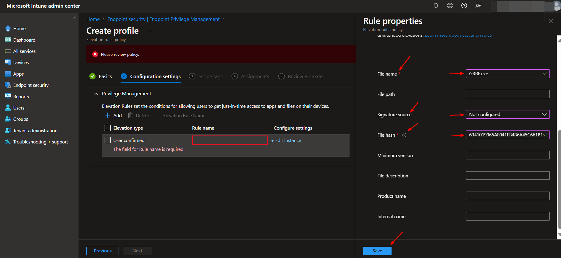Select the Configuration settings step
This screenshot has height=258, width=561.
pos(151,76)
